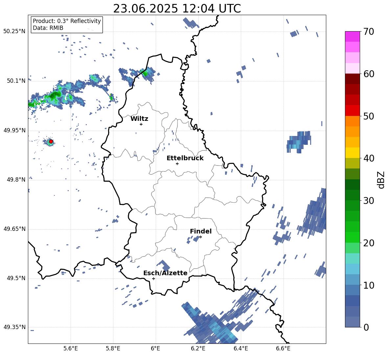Click the Esch/Alzette city label
The height and width of the screenshot is (355, 389).
pos(165,273)
